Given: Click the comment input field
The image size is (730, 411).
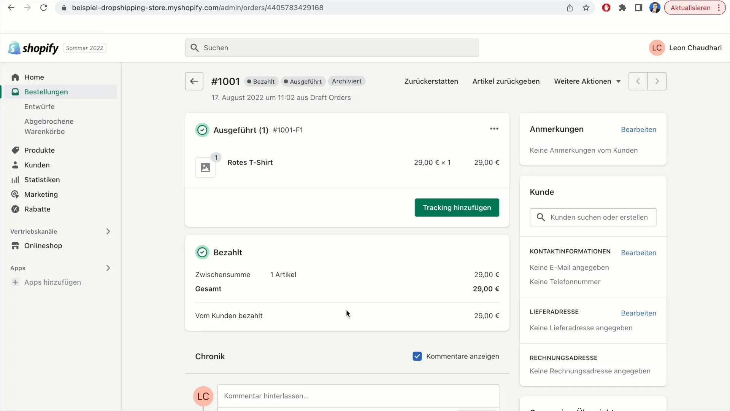Looking at the screenshot, I should [x=358, y=396].
